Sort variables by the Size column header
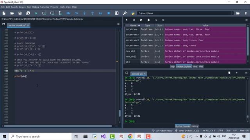Image resolution: width=250 pixels, height=140 pixels. (x=159, y=25)
